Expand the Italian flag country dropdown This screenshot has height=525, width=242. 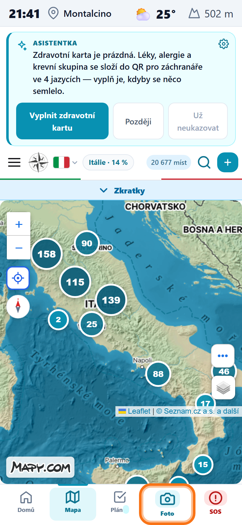(65, 162)
